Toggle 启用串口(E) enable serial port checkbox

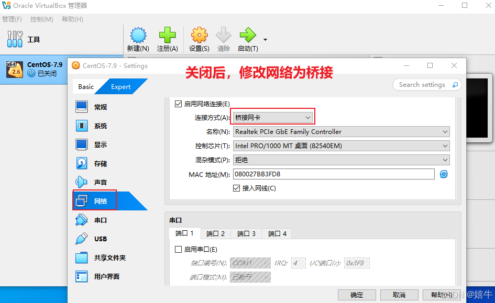pos(179,250)
